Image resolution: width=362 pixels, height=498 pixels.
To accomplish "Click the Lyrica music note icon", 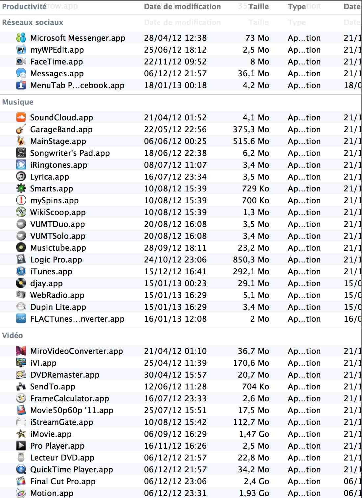I will tap(21, 177).
